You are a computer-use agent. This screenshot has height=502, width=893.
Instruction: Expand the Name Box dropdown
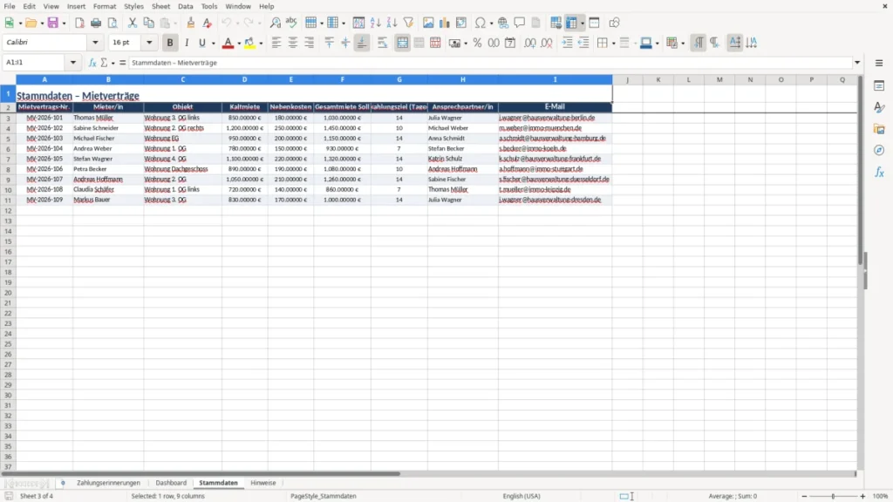(x=73, y=63)
